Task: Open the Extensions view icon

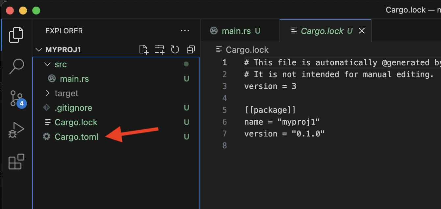Action: pyautogui.click(x=16, y=162)
